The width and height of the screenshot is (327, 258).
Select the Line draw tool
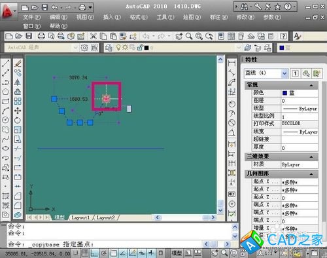pyautogui.click(x=5, y=63)
